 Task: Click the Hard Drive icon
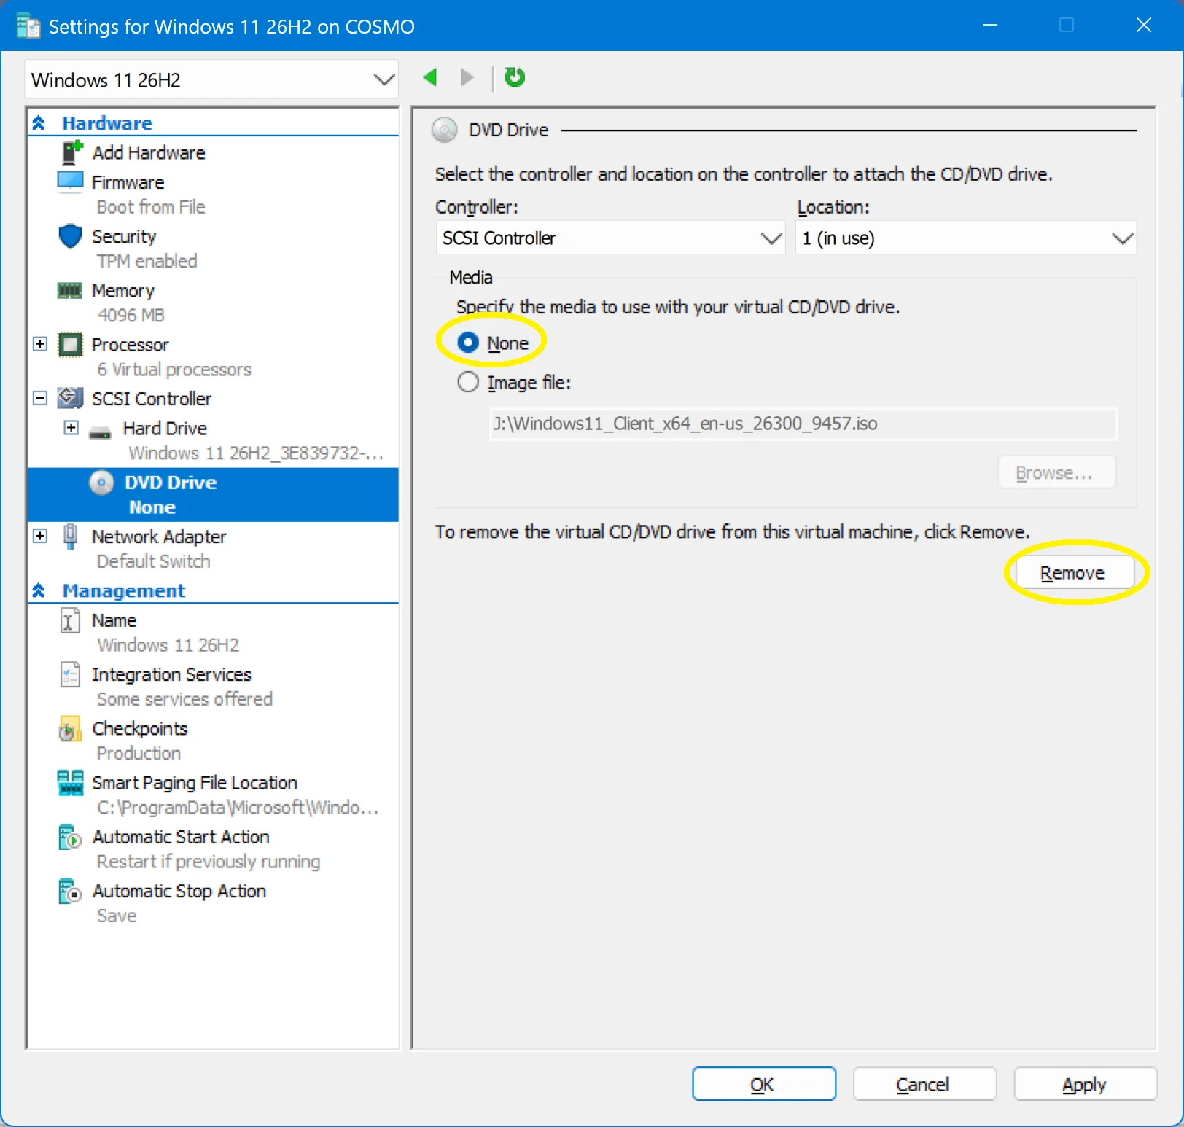pos(100,433)
